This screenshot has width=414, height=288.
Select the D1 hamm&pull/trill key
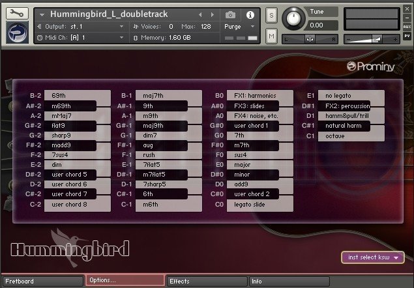pos(351,116)
